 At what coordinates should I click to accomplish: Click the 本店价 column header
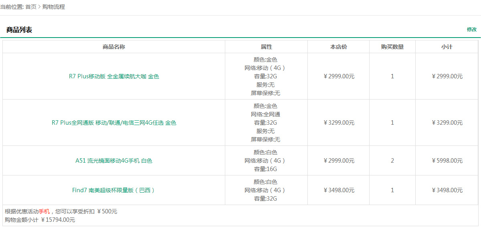[x=339, y=47]
